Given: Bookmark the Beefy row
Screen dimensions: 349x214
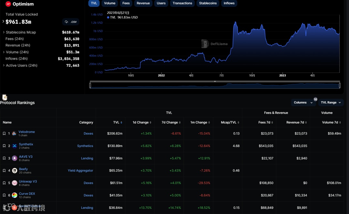Looking at the screenshot, I should [x=4, y=170].
